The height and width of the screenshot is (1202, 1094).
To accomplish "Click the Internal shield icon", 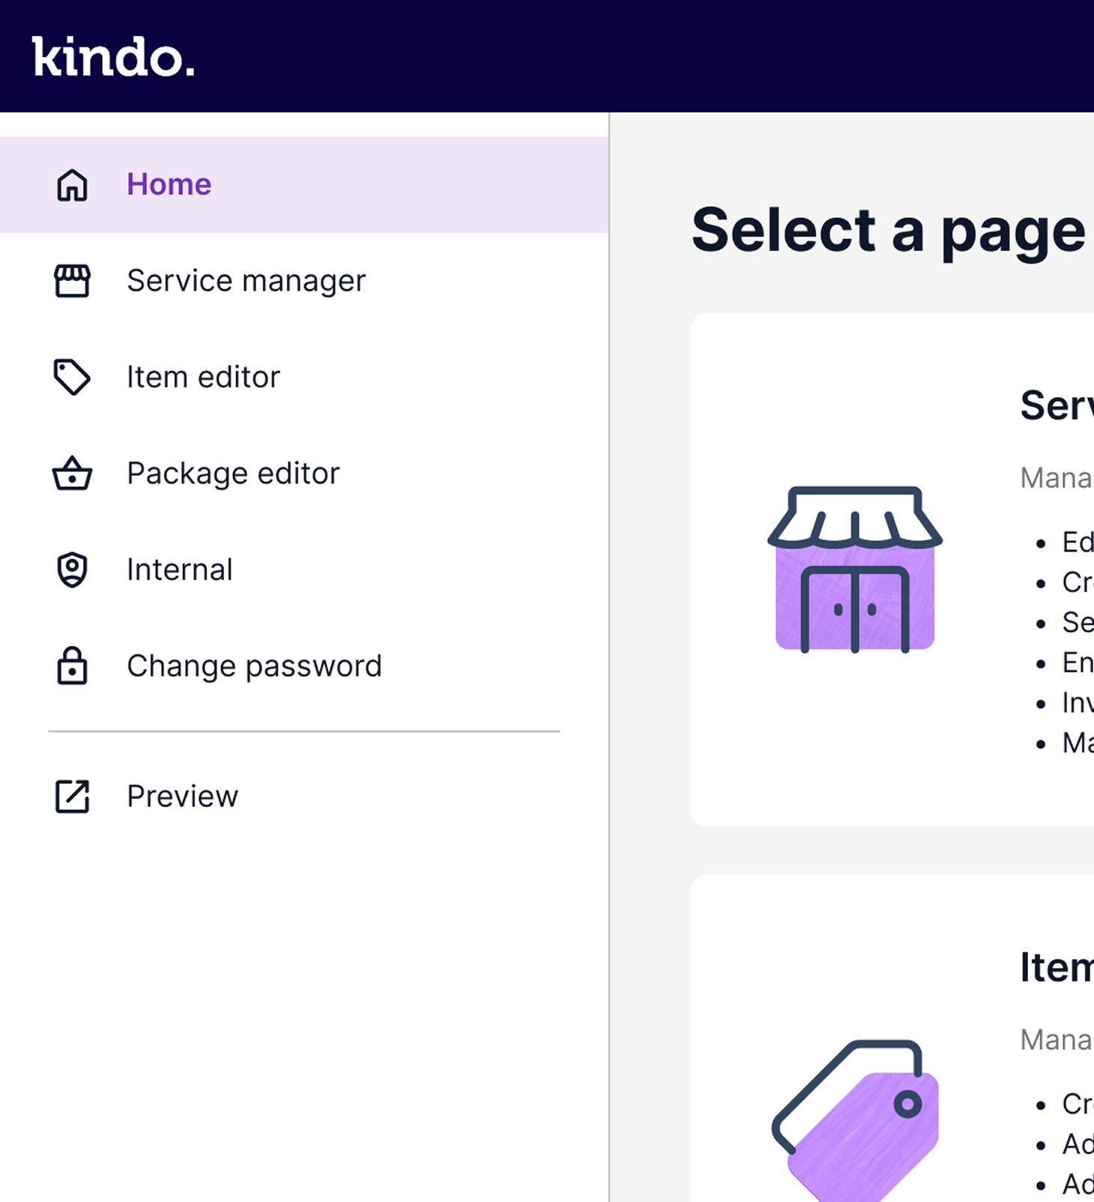I will click(x=72, y=570).
